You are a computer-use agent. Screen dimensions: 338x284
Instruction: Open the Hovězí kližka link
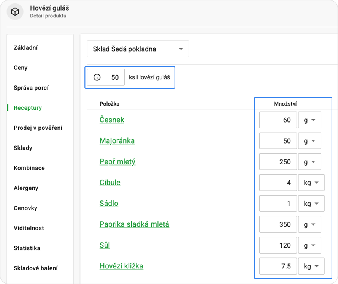click(x=121, y=266)
